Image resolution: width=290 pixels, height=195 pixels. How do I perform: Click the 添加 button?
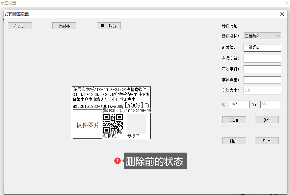(x=234, y=120)
